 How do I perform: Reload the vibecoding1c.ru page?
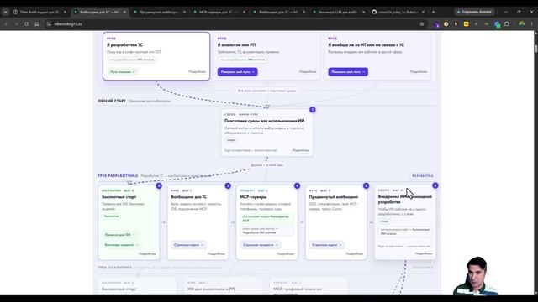coord(26,24)
